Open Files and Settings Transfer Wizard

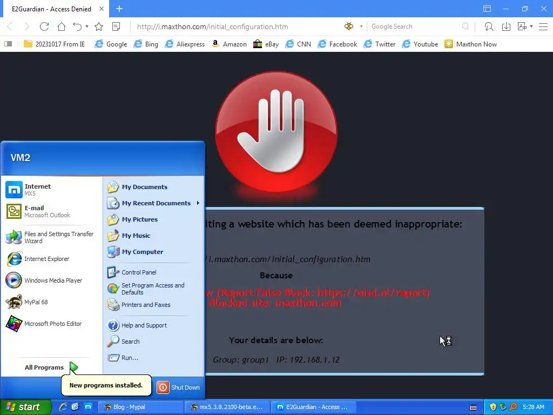(x=51, y=238)
